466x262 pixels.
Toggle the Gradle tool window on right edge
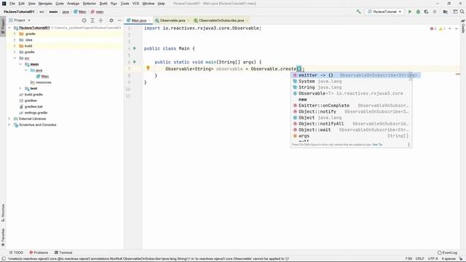pos(463,27)
